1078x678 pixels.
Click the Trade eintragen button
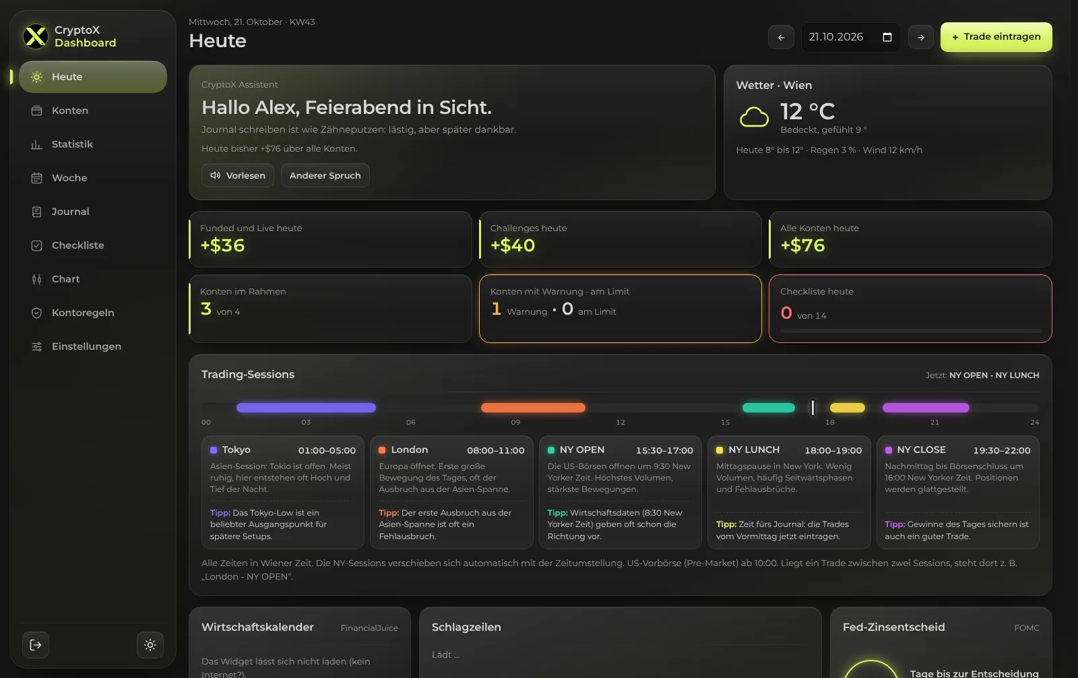point(996,37)
